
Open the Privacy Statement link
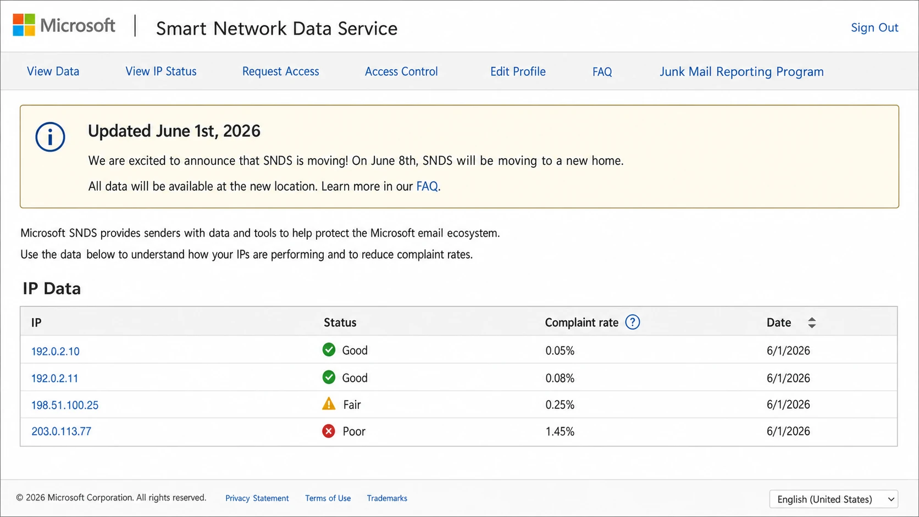coord(257,498)
